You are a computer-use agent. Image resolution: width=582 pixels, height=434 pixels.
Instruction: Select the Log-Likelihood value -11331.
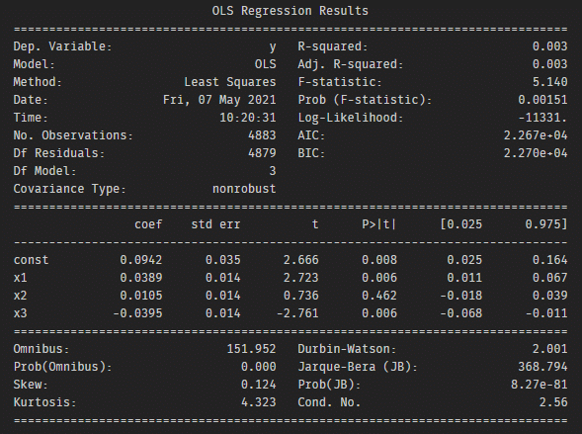point(542,118)
